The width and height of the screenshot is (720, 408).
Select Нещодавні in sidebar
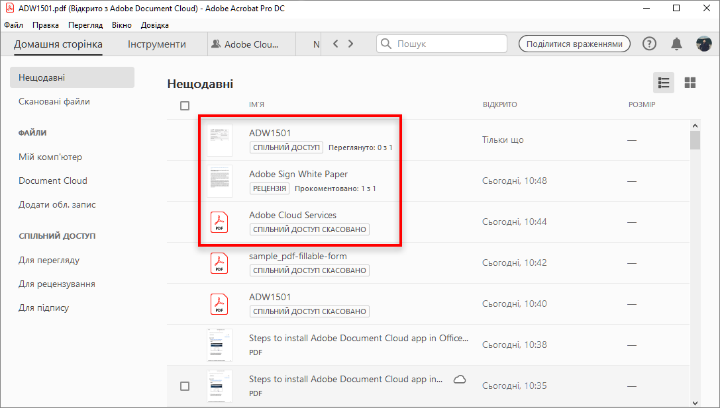click(72, 77)
